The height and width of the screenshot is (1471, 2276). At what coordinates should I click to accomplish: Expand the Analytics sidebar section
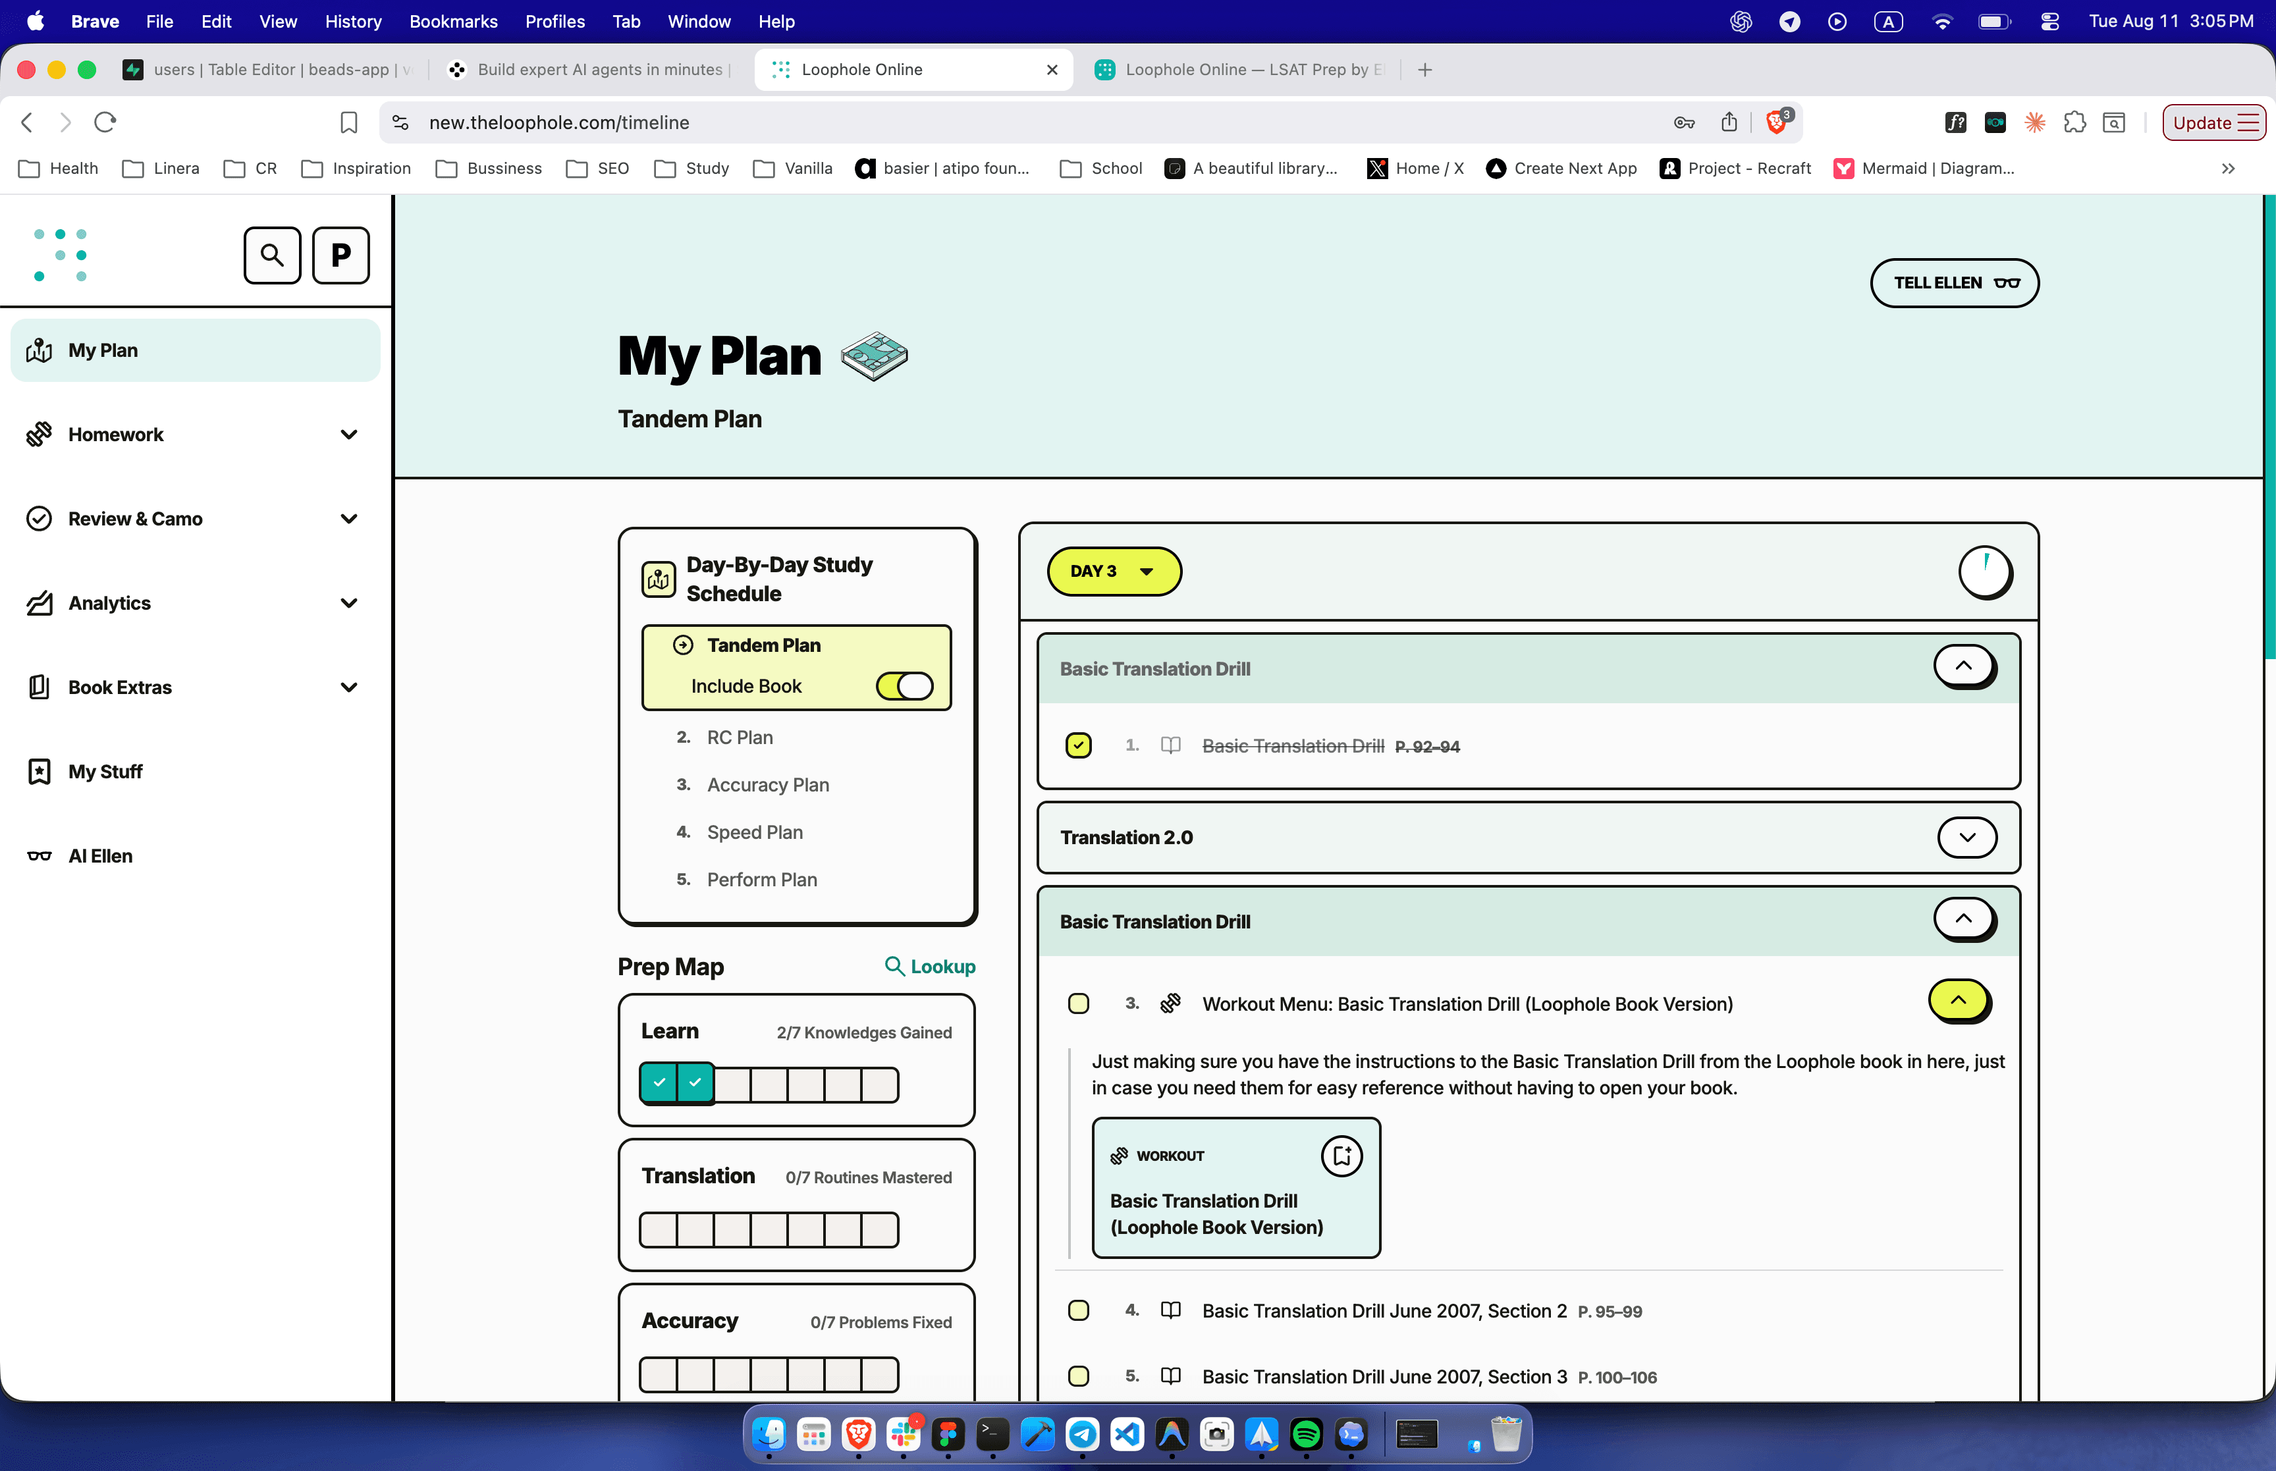click(x=348, y=602)
